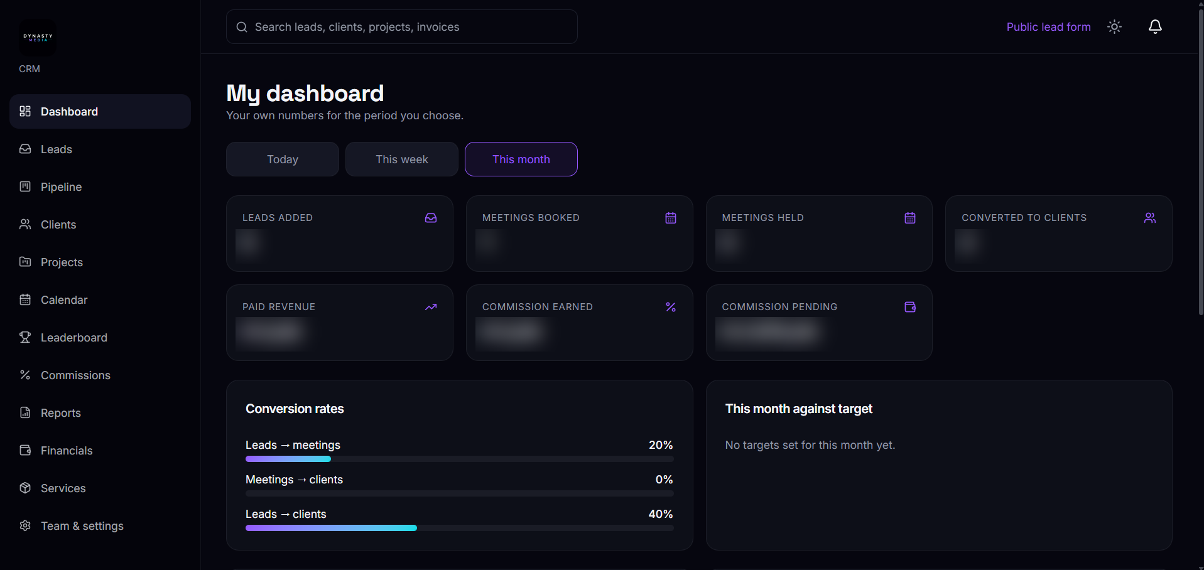Select the Today period
This screenshot has width=1204, height=570.
pos(283,159)
